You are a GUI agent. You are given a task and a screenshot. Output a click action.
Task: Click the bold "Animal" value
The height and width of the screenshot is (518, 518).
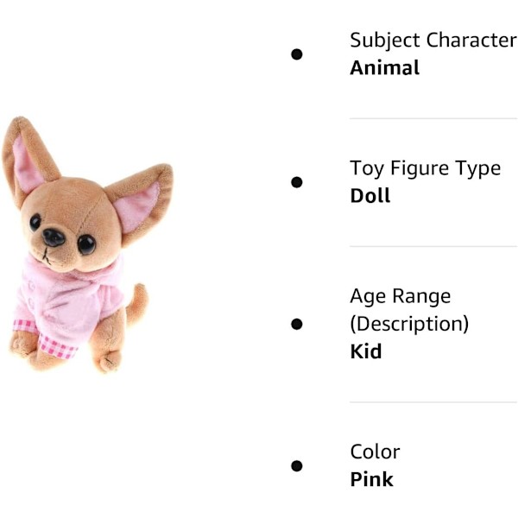click(384, 67)
